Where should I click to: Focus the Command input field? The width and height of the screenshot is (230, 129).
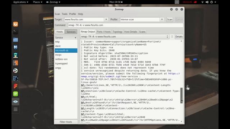click(125, 25)
